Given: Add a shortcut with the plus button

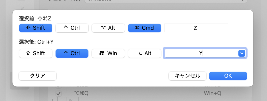Looking at the screenshot, I should click(53, 99).
